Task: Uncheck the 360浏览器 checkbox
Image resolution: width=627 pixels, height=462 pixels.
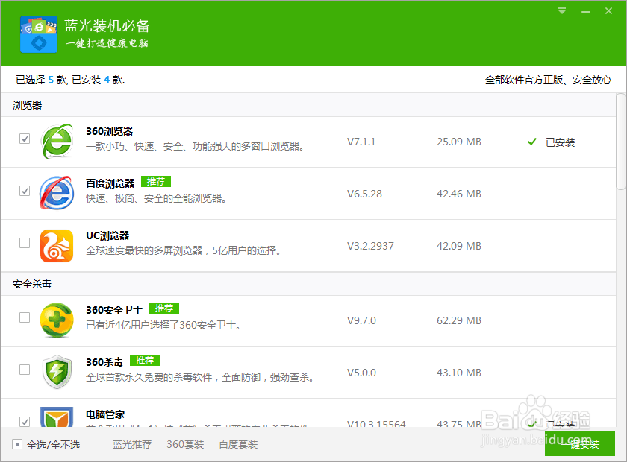Action: coord(25,139)
